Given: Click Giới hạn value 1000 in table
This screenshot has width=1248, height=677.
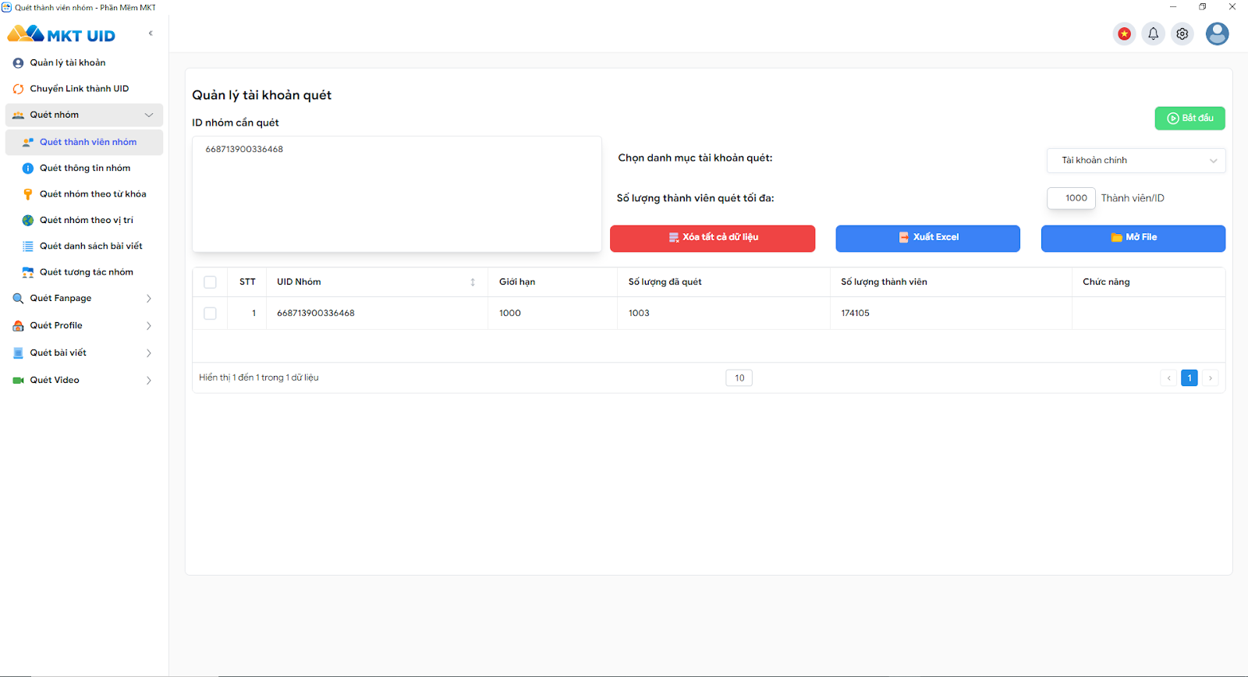Looking at the screenshot, I should tap(510, 314).
